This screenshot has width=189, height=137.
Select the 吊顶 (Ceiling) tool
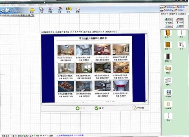click(x=180, y=23)
